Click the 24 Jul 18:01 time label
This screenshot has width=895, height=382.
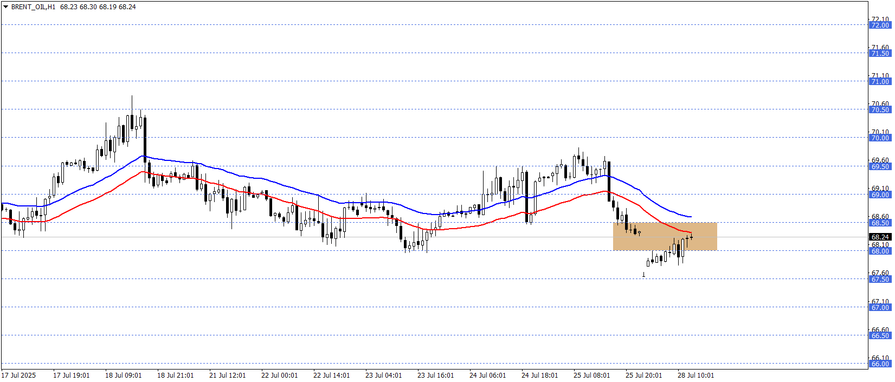[540, 375]
